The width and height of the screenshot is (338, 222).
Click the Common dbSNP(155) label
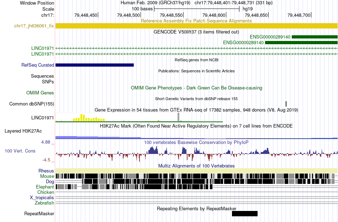pyautogui.click(x=32, y=104)
